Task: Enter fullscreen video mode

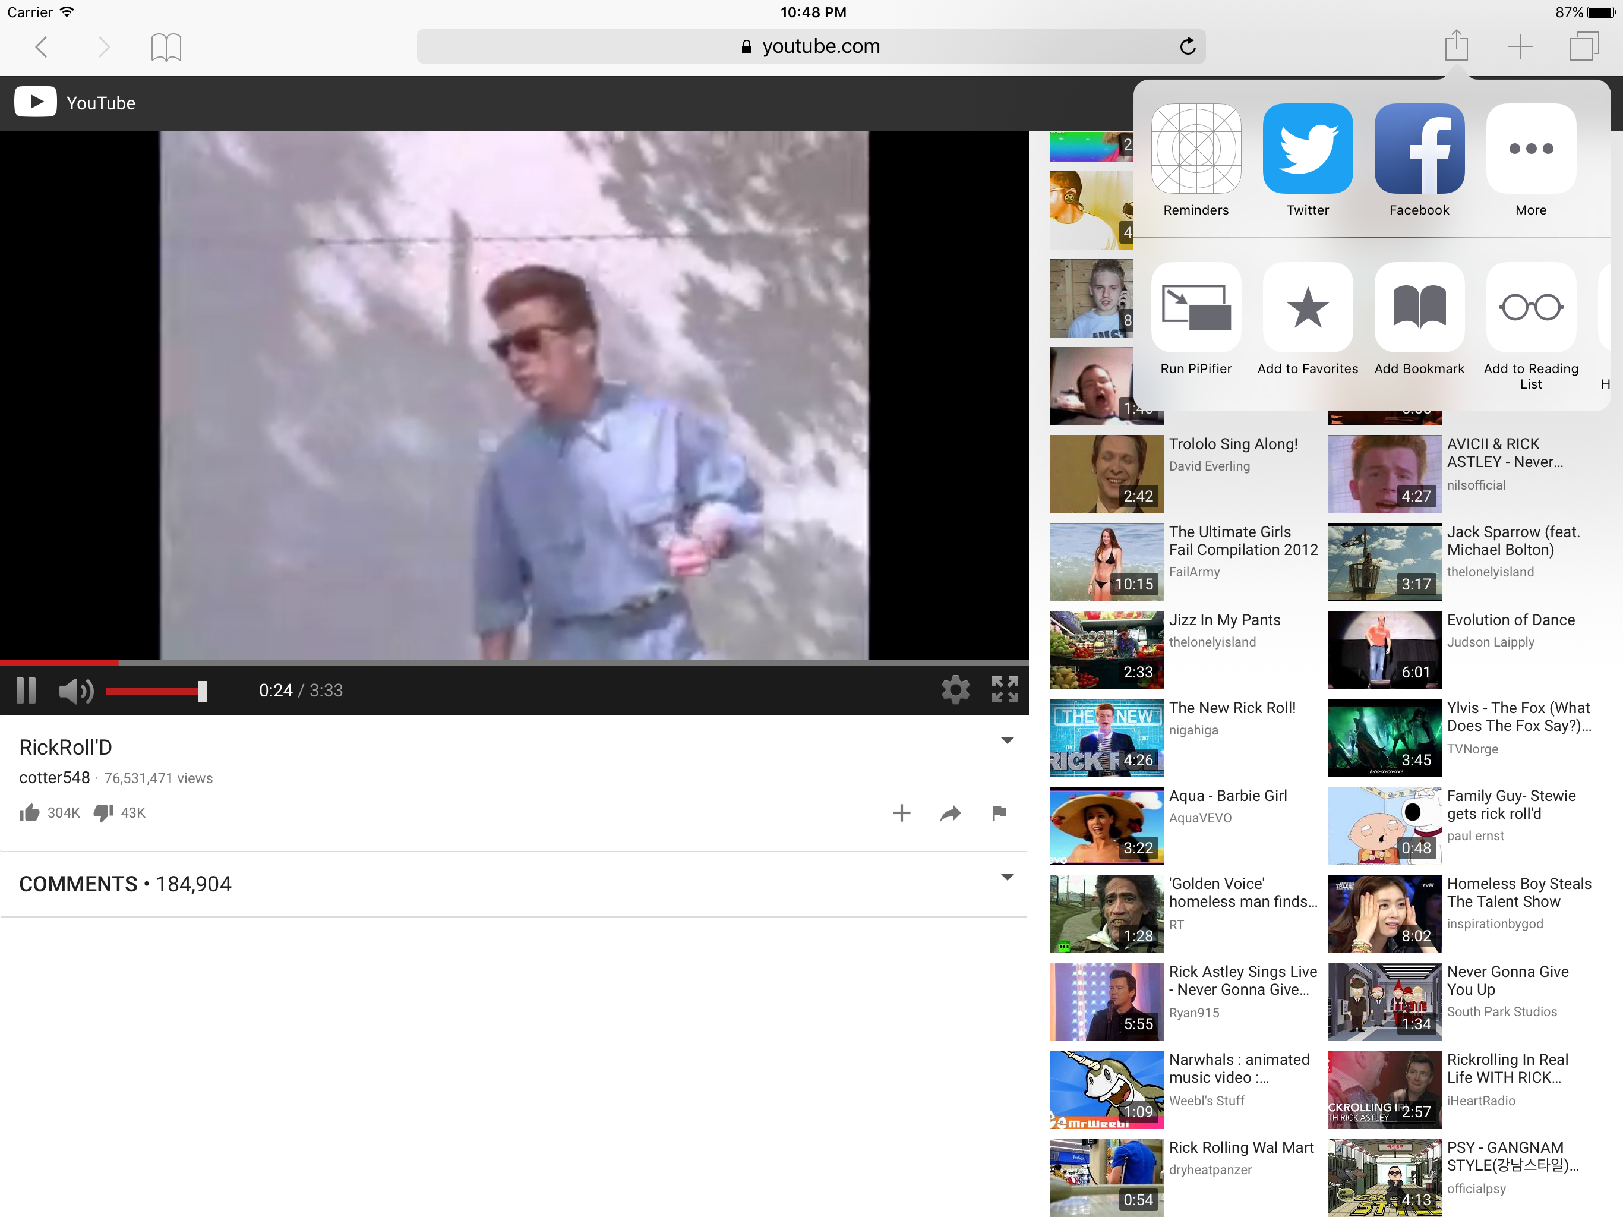Action: 1005,689
